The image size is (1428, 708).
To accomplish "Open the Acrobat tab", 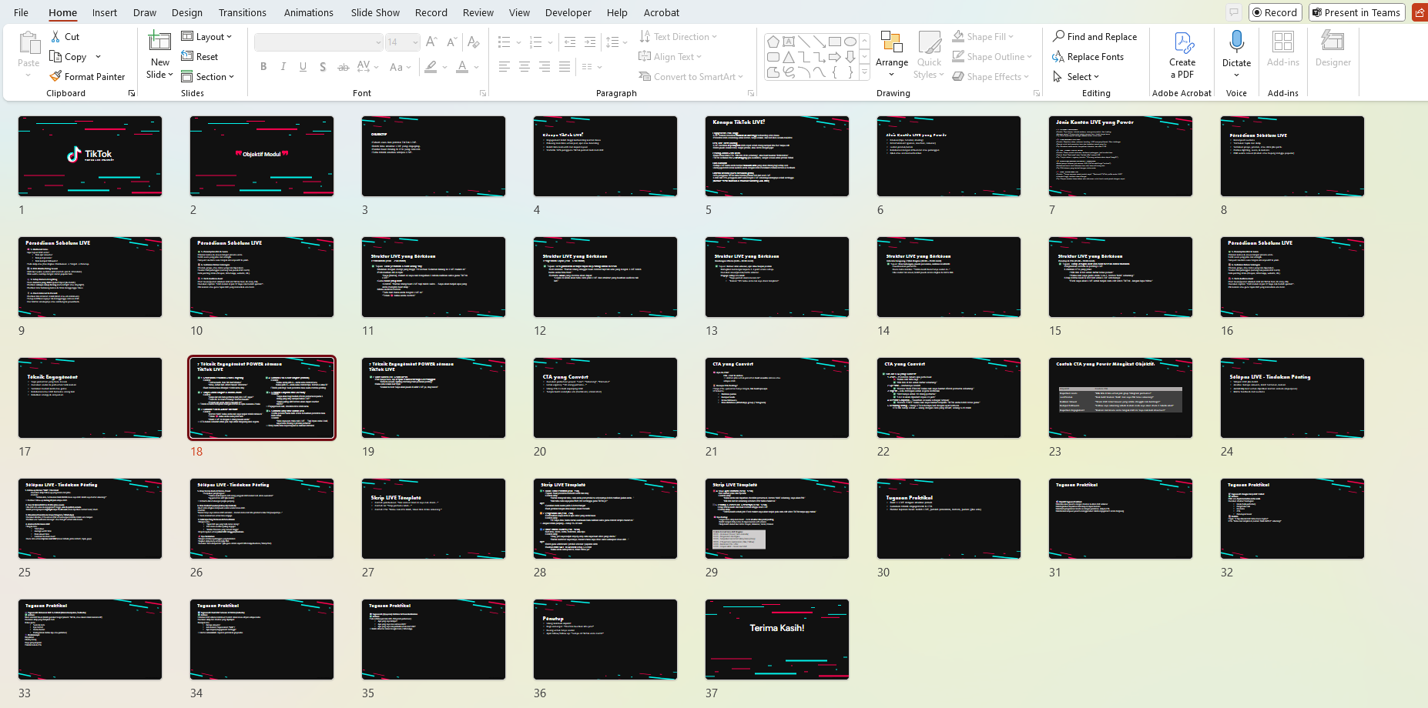I will point(662,12).
